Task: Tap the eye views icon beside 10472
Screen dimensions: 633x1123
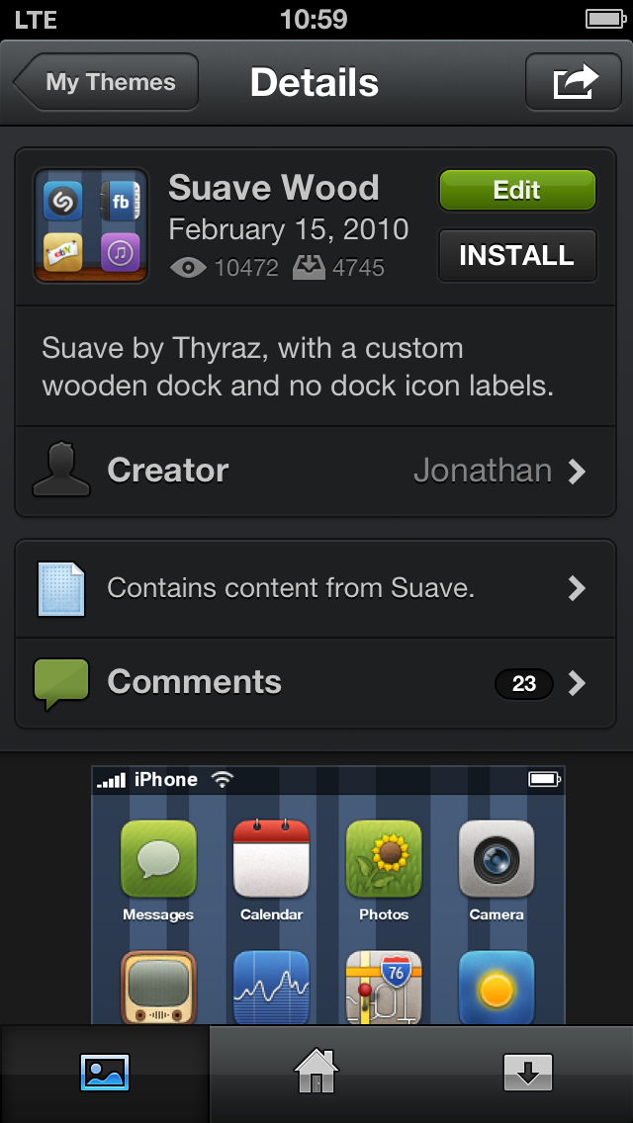Action: click(189, 268)
